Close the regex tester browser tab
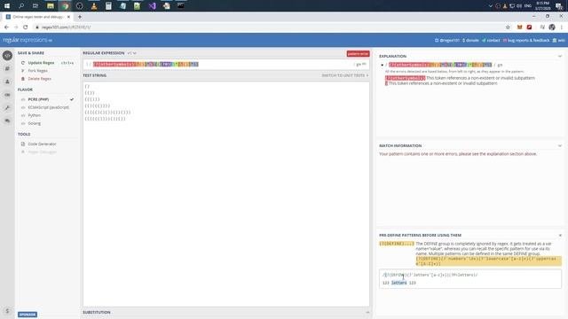 [x=68, y=17]
